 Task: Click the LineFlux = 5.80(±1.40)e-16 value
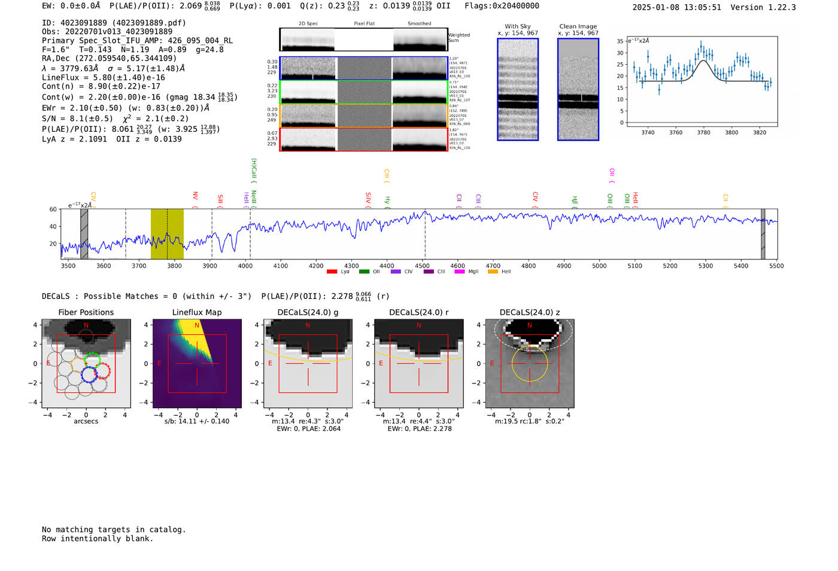click(x=104, y=77)
